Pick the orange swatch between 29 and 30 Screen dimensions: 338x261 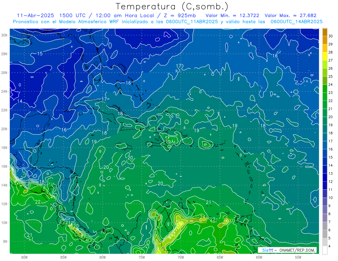[325, 40]
